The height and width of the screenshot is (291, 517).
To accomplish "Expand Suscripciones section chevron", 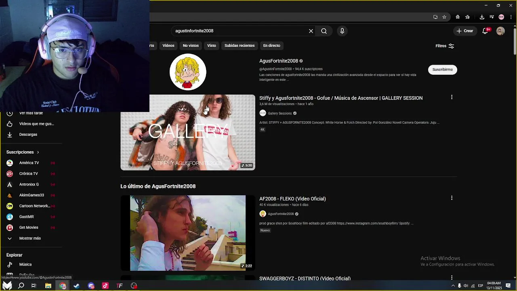I will point(38,152).
